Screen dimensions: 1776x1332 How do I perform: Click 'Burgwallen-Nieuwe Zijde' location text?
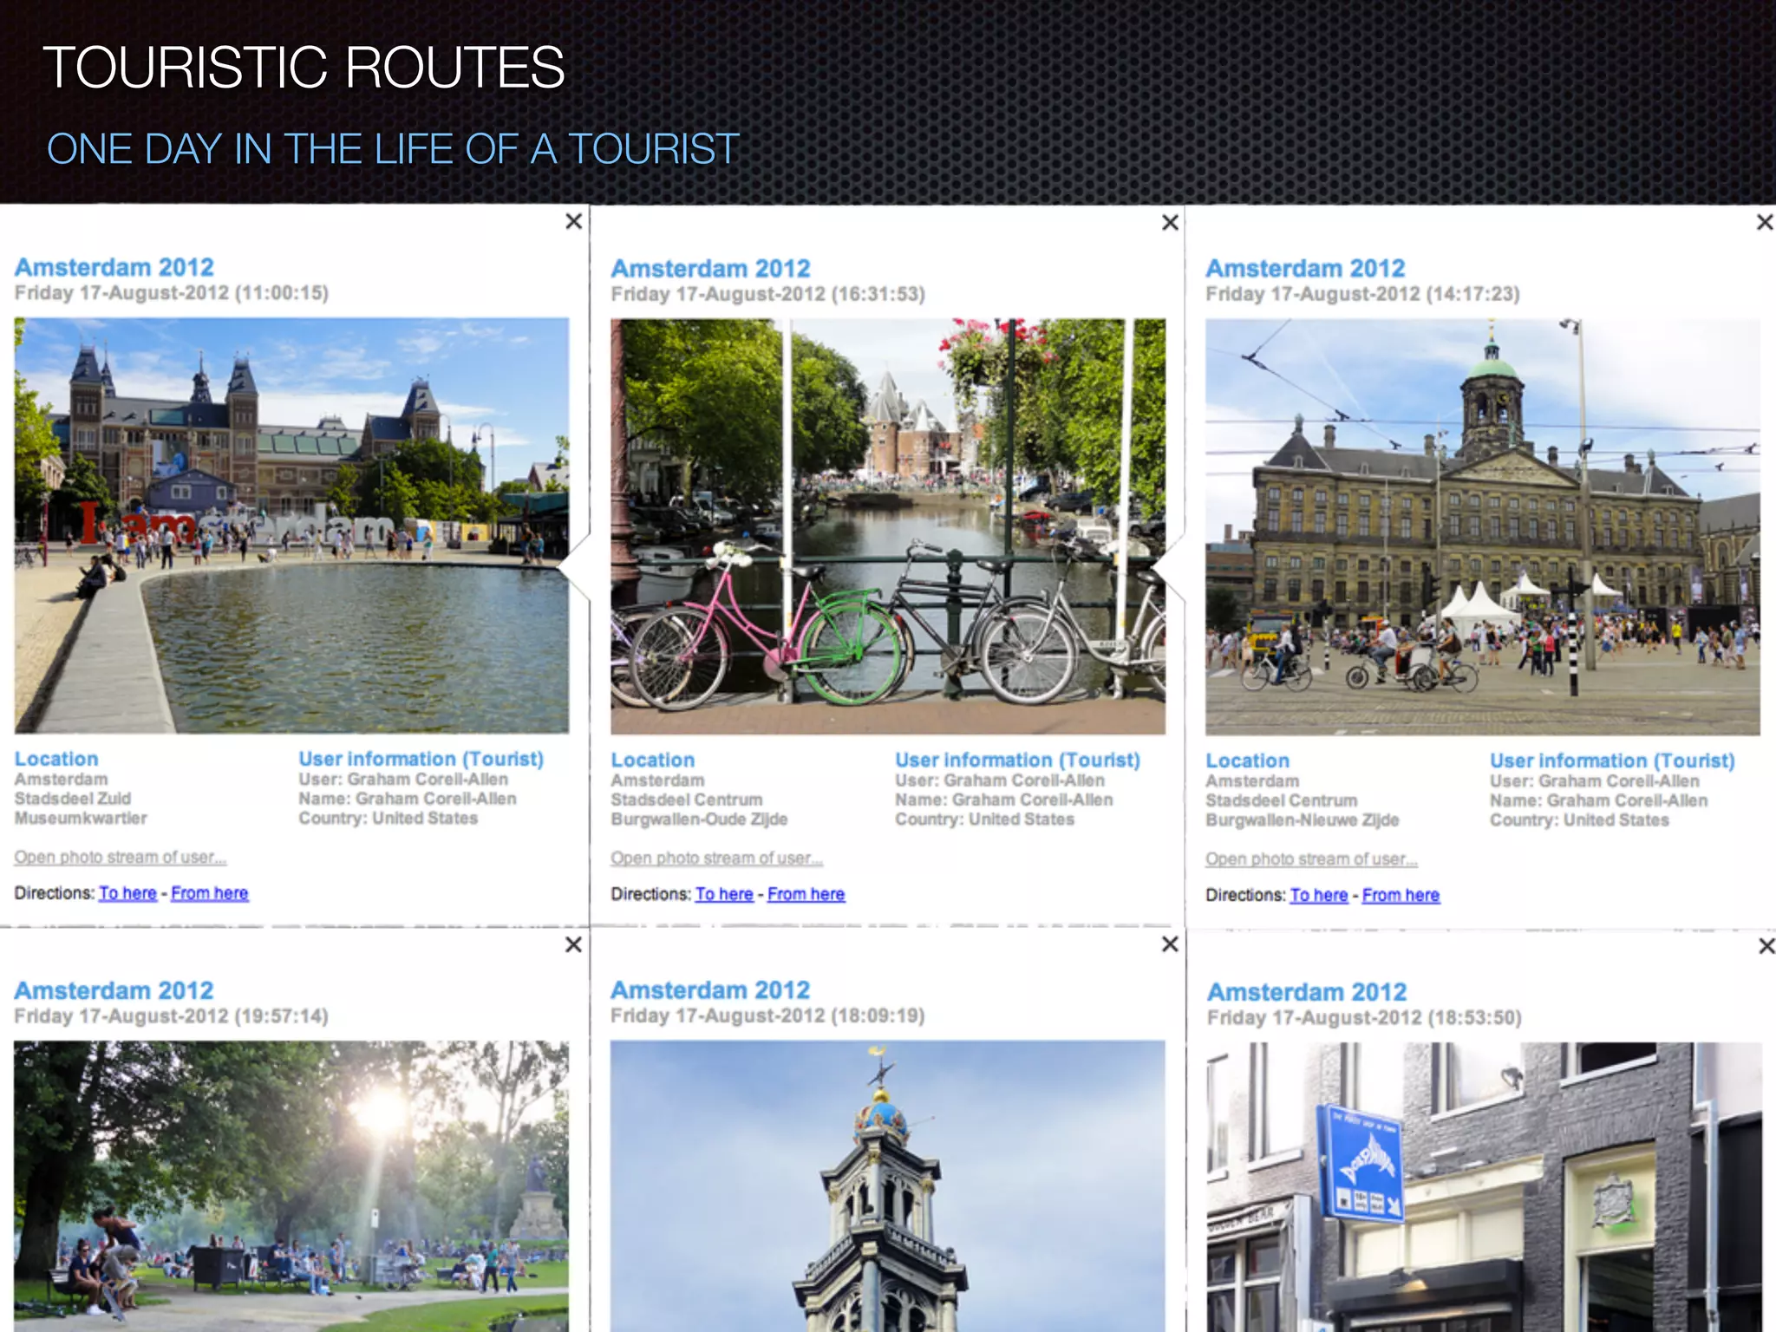click(1302, 819)
